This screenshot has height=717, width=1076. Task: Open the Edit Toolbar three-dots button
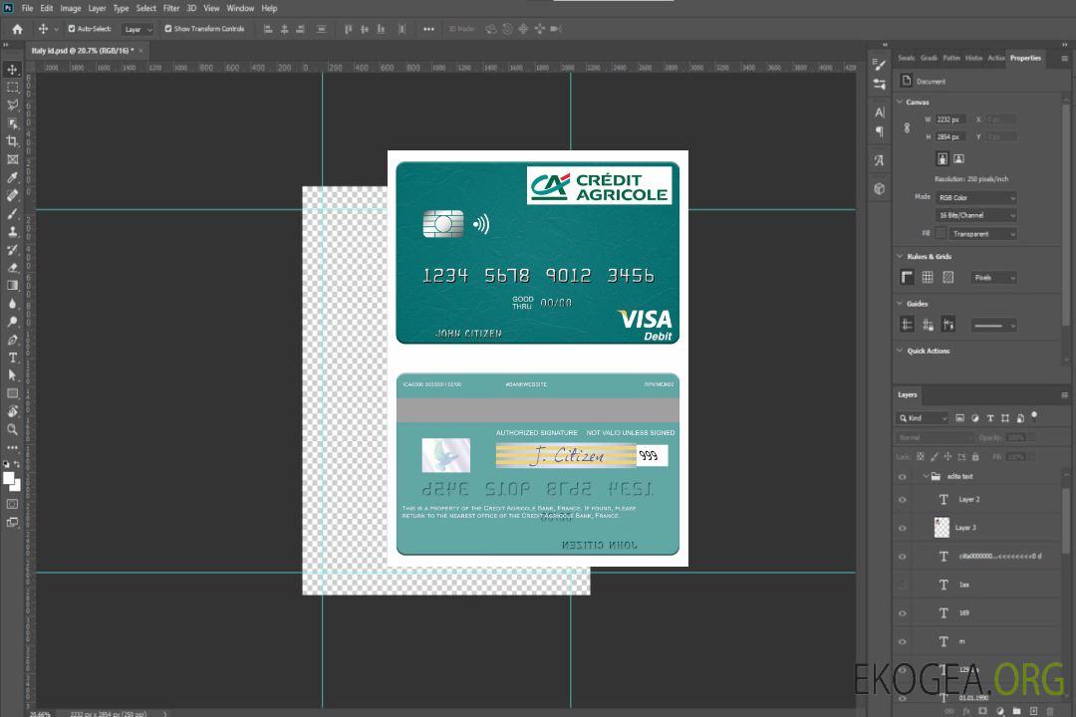tap(12, 447)
